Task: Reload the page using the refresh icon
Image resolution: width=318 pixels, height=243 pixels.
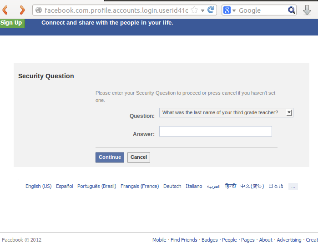Action: pos(211,10)
